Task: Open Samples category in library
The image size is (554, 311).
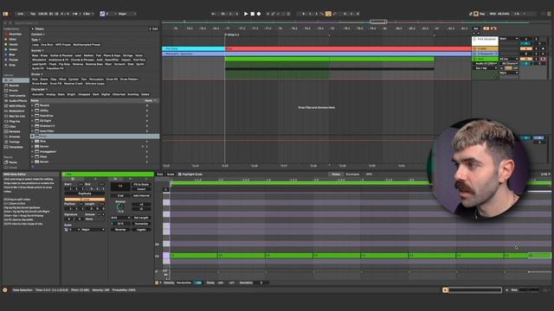Action: [14, 131]
